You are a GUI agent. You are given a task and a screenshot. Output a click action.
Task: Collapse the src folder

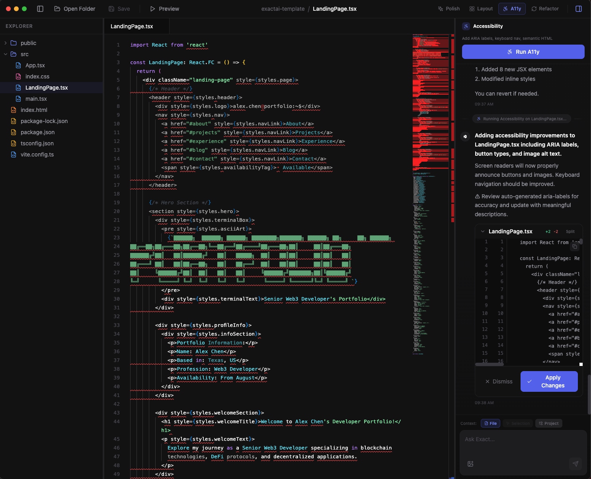point(6,54)
